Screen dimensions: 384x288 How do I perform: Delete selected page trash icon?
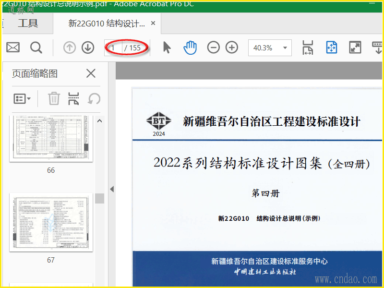coord(54,99)
